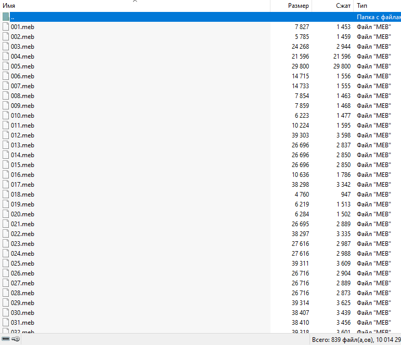The height and width of the screenshot is (345, 401).
Task: Click the file icon of 012.meb
Action: tap(6, 135)
